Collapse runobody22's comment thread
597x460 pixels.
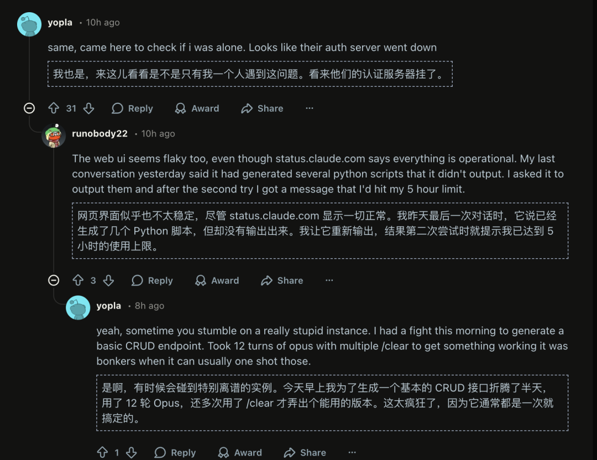click(54, 280)
